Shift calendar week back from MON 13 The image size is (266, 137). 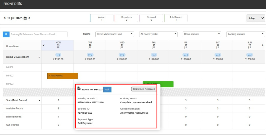[44, 45]
